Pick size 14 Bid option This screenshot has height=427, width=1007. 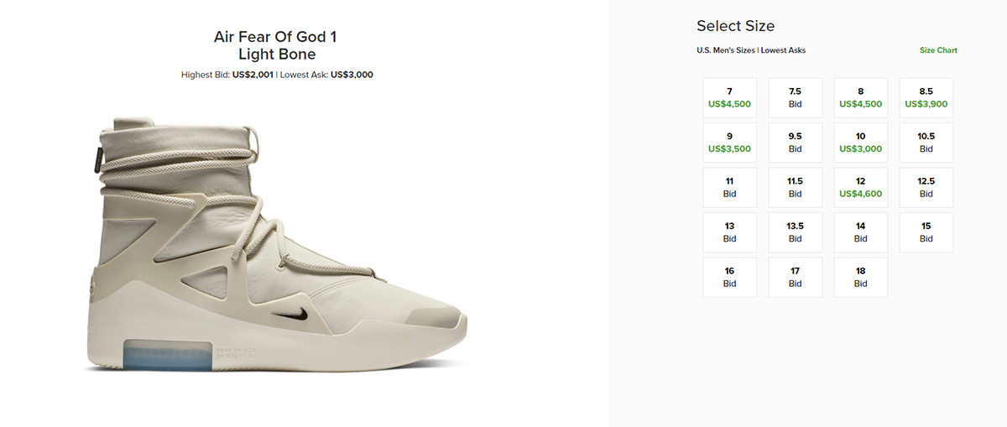860,232
